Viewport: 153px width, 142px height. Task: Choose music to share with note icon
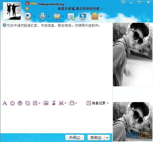point(54,103)
